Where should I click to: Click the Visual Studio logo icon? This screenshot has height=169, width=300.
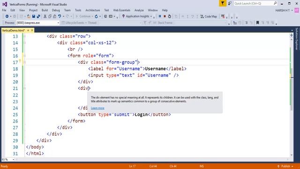5,4
